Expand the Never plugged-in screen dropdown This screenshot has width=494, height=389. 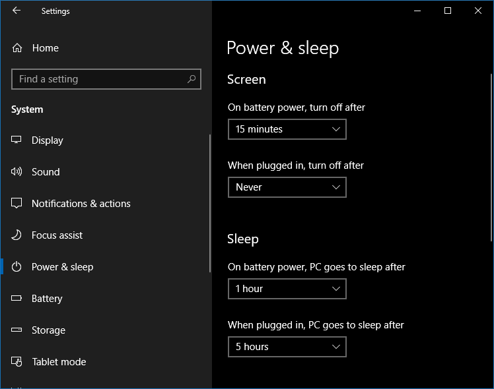pos(287,187)
